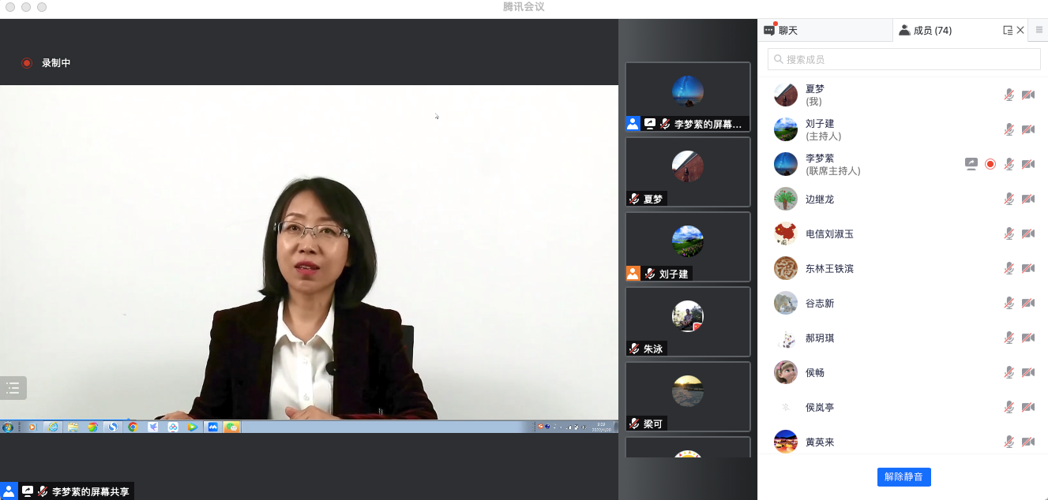Click the screen share icon beside 李梦萦

tap(971, 164)
